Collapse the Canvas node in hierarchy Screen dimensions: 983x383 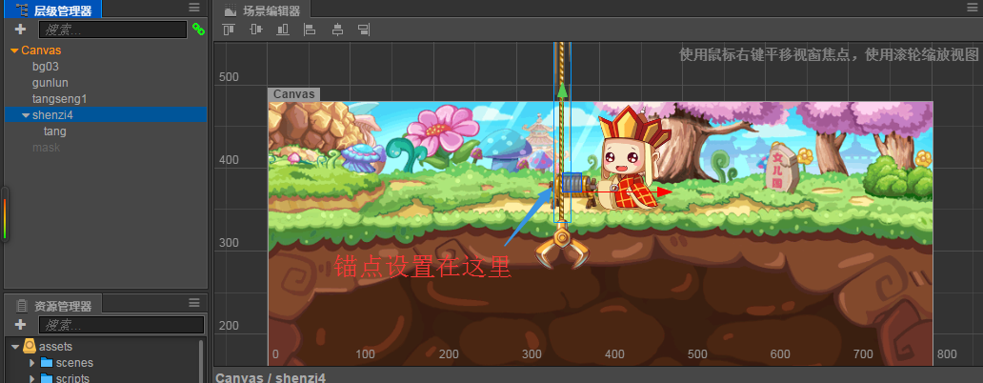coord(14,50)
